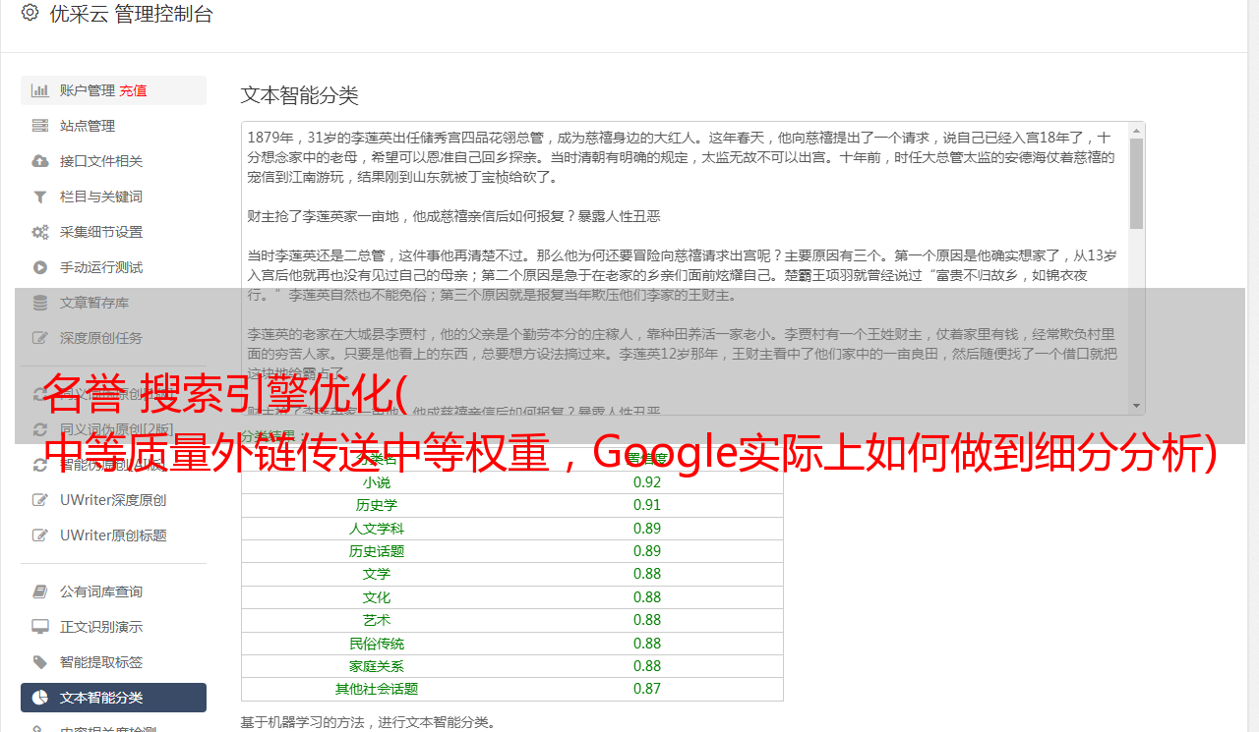The height and width of the screenshot is (732, 1259).
Task: Click the 文化 category cell
Action: point(377,597)
